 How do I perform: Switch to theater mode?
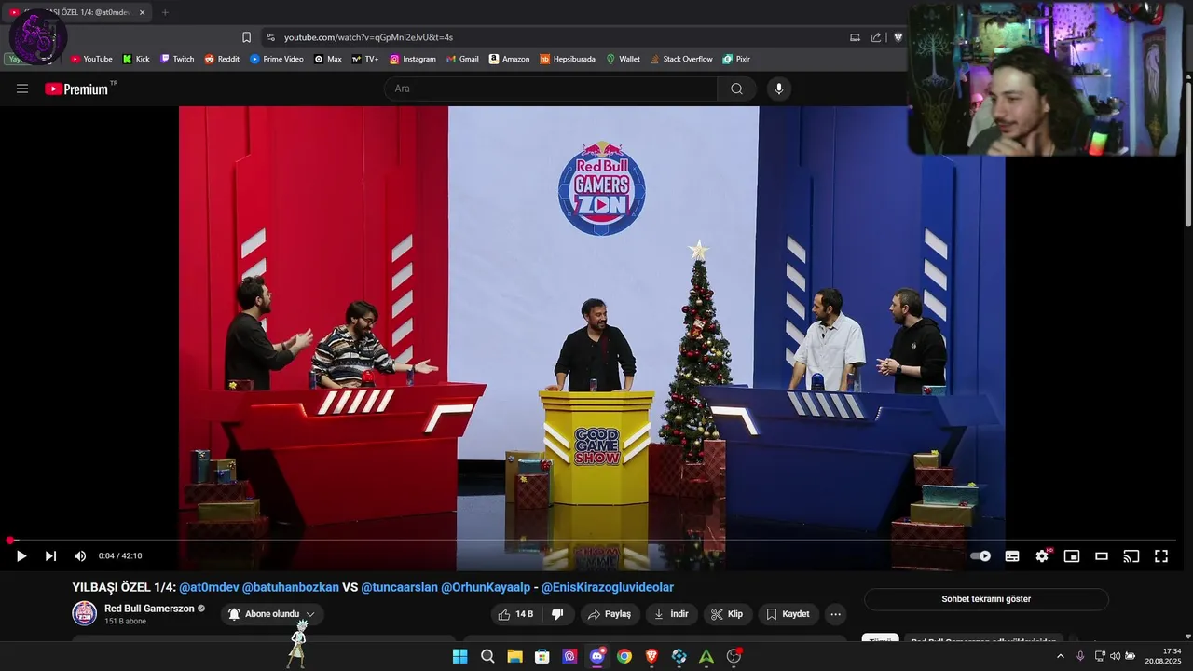(1102, 556)
